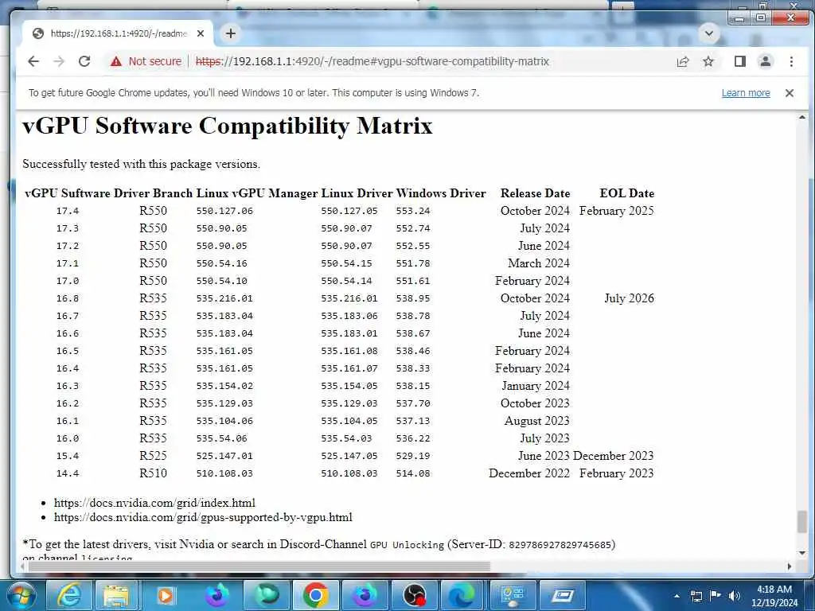Click 550.127.06 vGPU Manager cell
Image resolution: width=815 pixels, height=611 pixels.
(224, 211)
